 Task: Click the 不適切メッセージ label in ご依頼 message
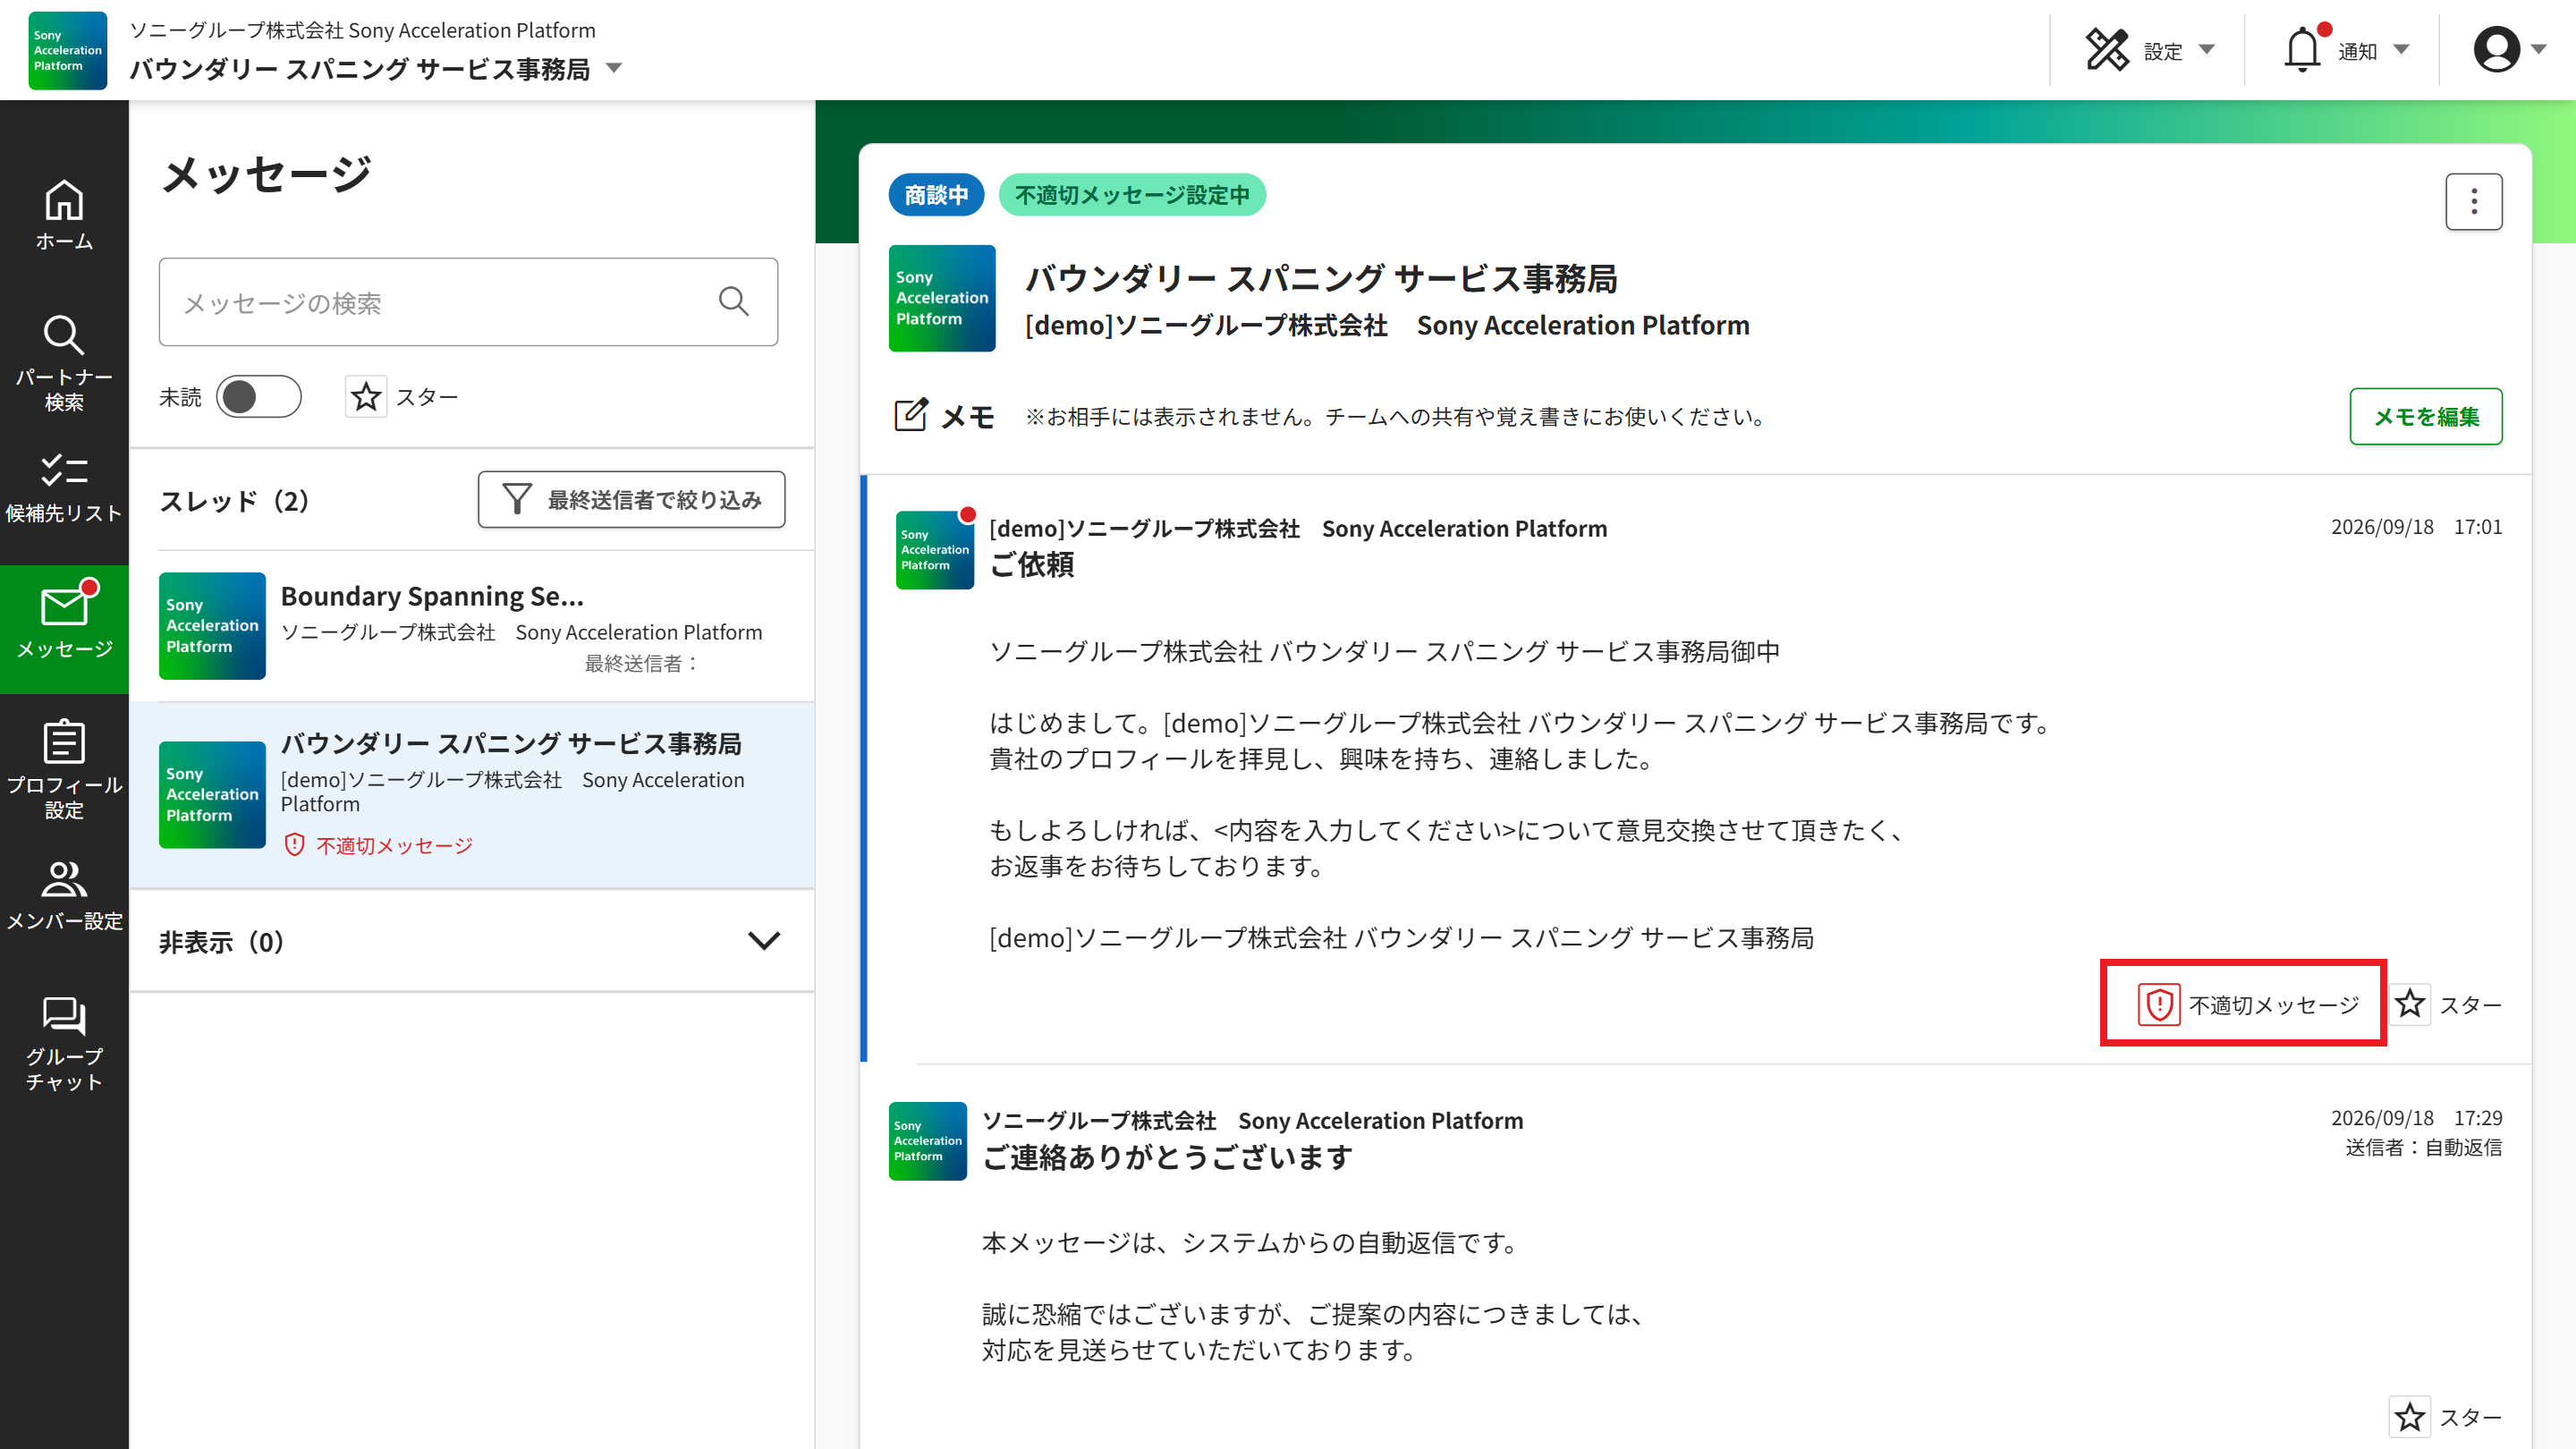pos(2274,1005)
